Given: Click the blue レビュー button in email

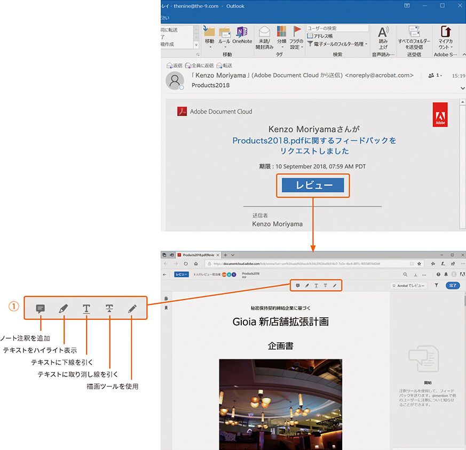Looking at the screenshot, I should pos(313,185).
